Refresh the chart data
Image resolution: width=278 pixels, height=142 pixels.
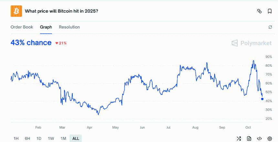pos(270,27)
